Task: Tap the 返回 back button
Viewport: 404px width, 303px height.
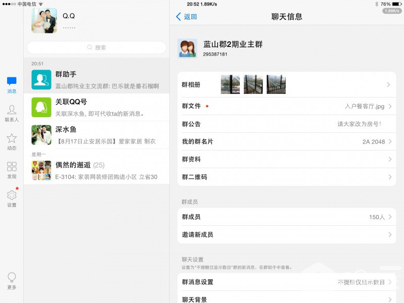Action: point(186,17)
